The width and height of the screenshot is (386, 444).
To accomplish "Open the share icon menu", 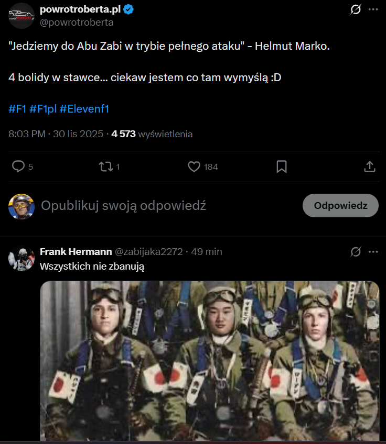I will coord(369,167).
